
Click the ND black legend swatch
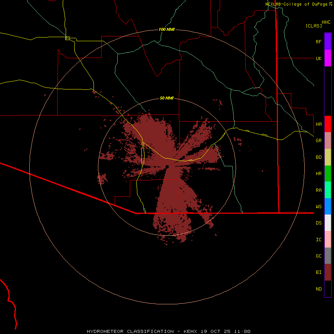pos(328,289)
